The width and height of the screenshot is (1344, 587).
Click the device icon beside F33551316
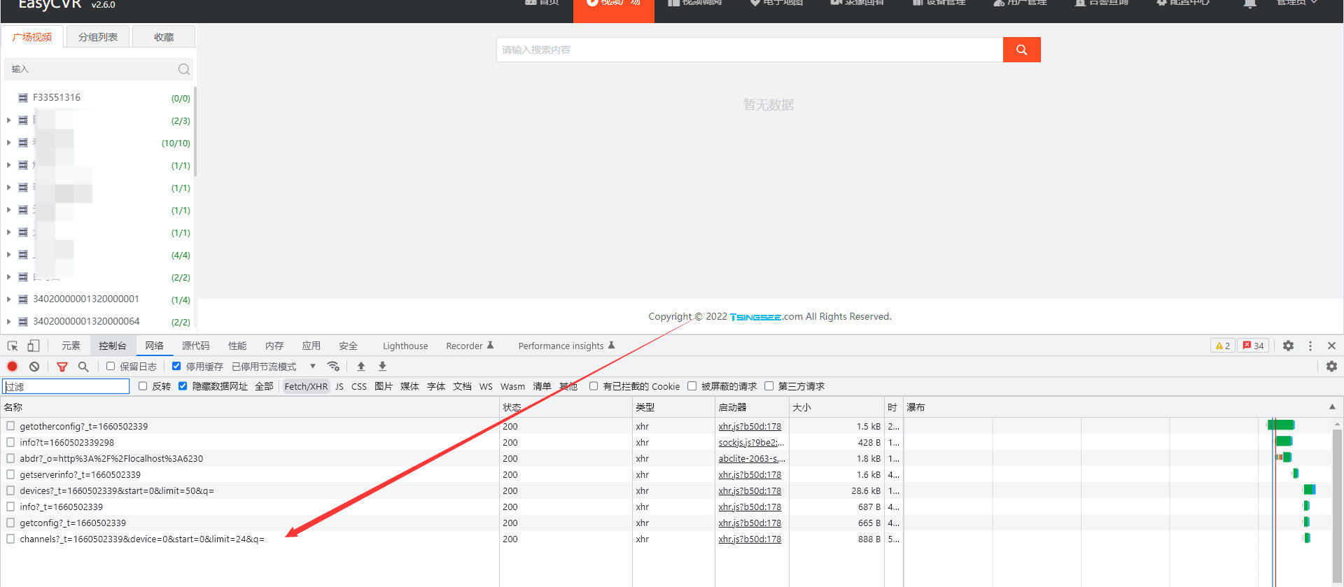(23, 98)
